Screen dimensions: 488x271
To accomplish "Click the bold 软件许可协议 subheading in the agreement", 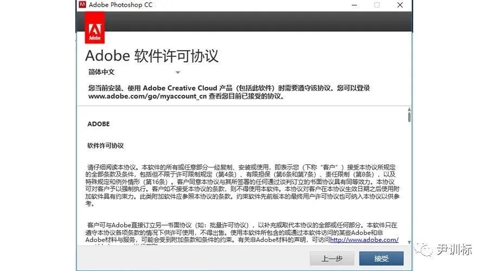I will [x=105, y=146].
